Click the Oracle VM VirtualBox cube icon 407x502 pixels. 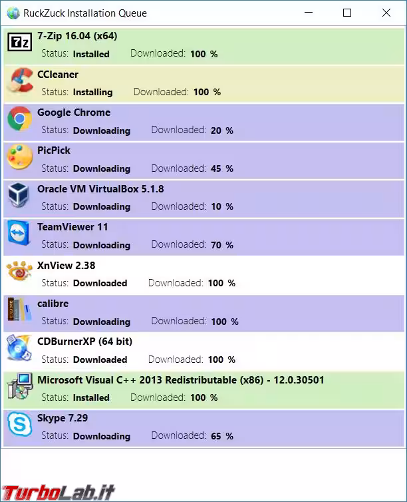(19, 195)
